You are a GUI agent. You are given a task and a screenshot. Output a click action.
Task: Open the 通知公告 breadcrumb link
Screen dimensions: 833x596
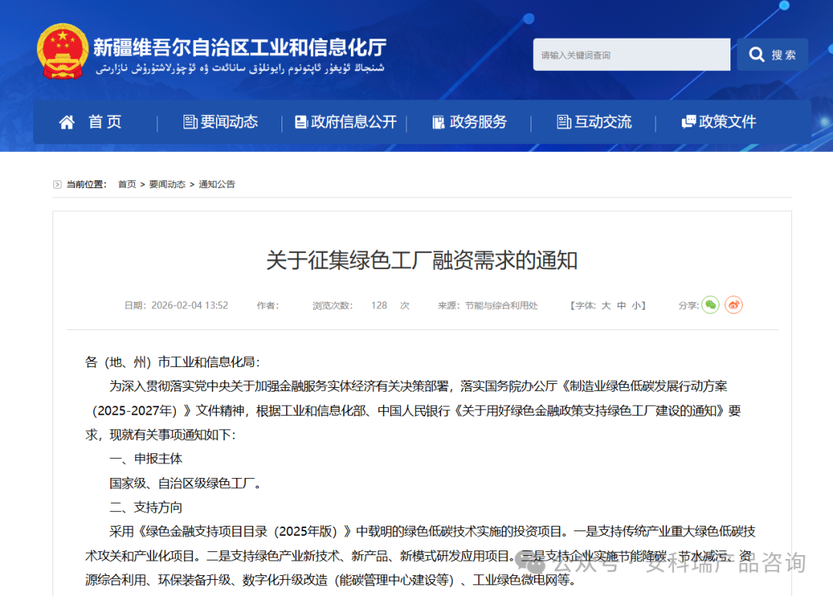point(217,184)
